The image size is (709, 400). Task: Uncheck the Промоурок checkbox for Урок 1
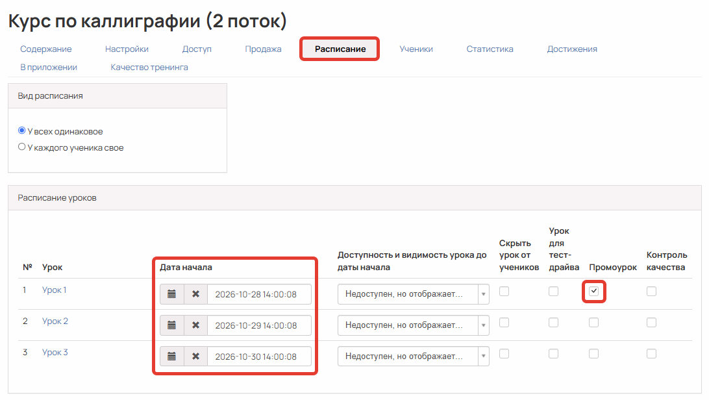click(x=593, y=292)
